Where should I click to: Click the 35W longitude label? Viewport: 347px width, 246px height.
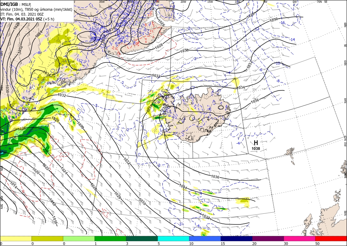102,2
